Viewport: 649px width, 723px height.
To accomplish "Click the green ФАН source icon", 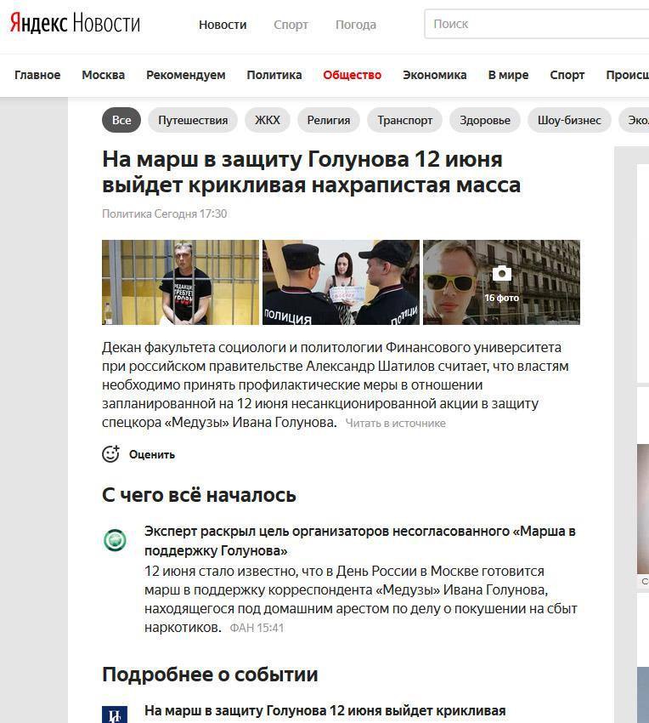I will point(116,540).
